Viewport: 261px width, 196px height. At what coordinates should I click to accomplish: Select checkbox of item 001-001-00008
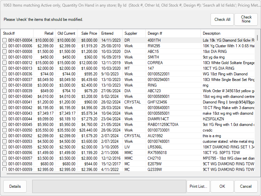point(5,52)
